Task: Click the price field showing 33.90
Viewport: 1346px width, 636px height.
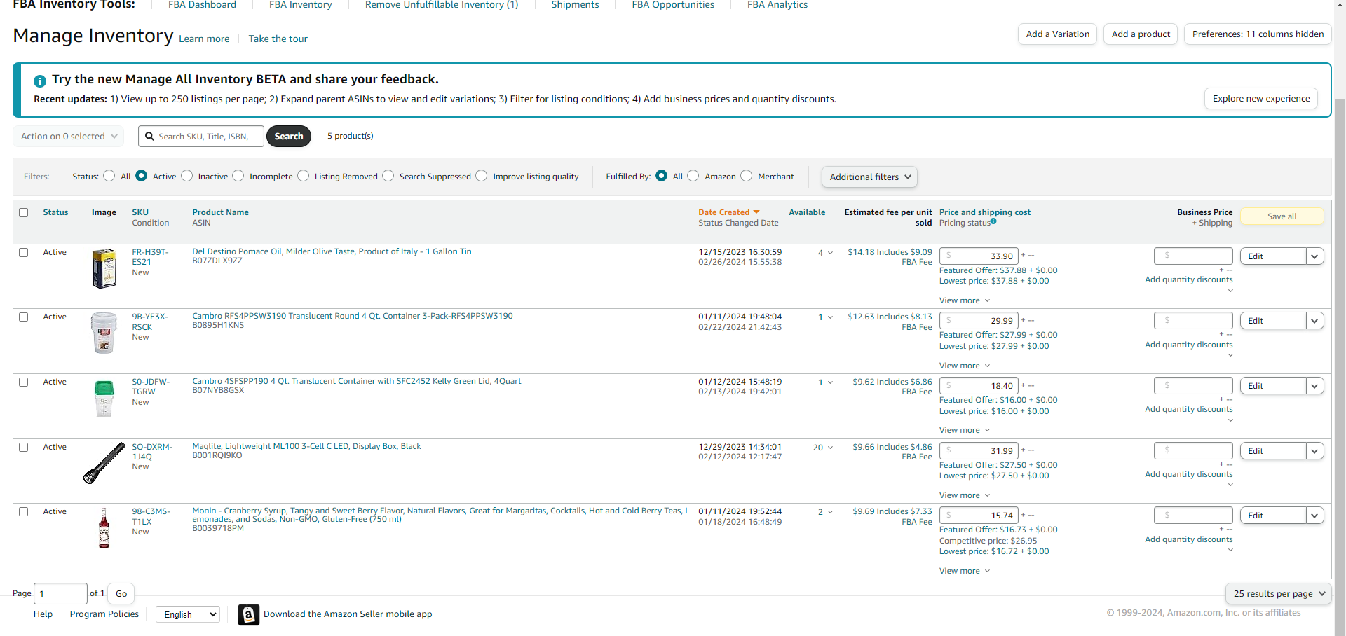Action: pos(979,256)
